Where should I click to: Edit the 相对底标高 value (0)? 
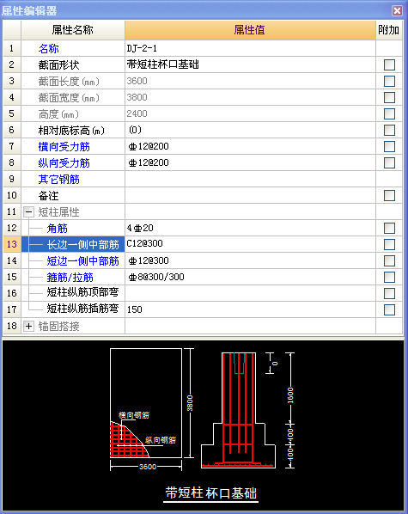[250, 130]
